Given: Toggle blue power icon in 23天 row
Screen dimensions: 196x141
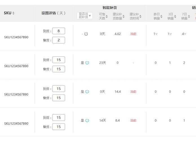Looking at the screenshot, I should click(x=87, y=63).
